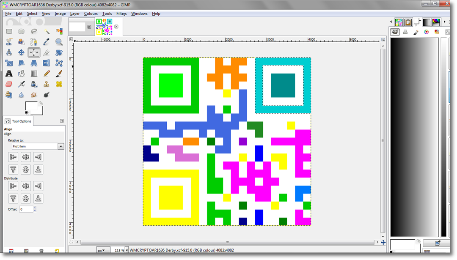Select the Colour Picker eyedropper tool
The width and height of the screenshot is (457, 260).
point(47,42)
